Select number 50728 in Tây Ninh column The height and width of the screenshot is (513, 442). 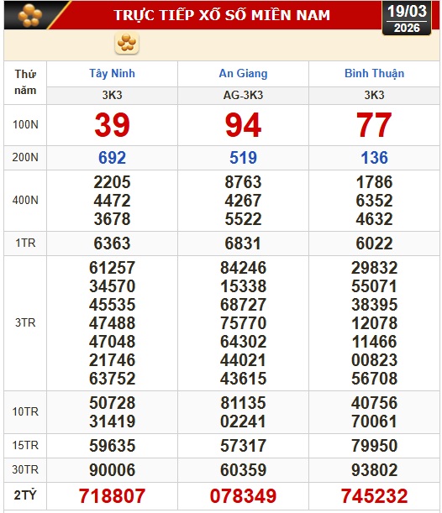tap(112, 403)
